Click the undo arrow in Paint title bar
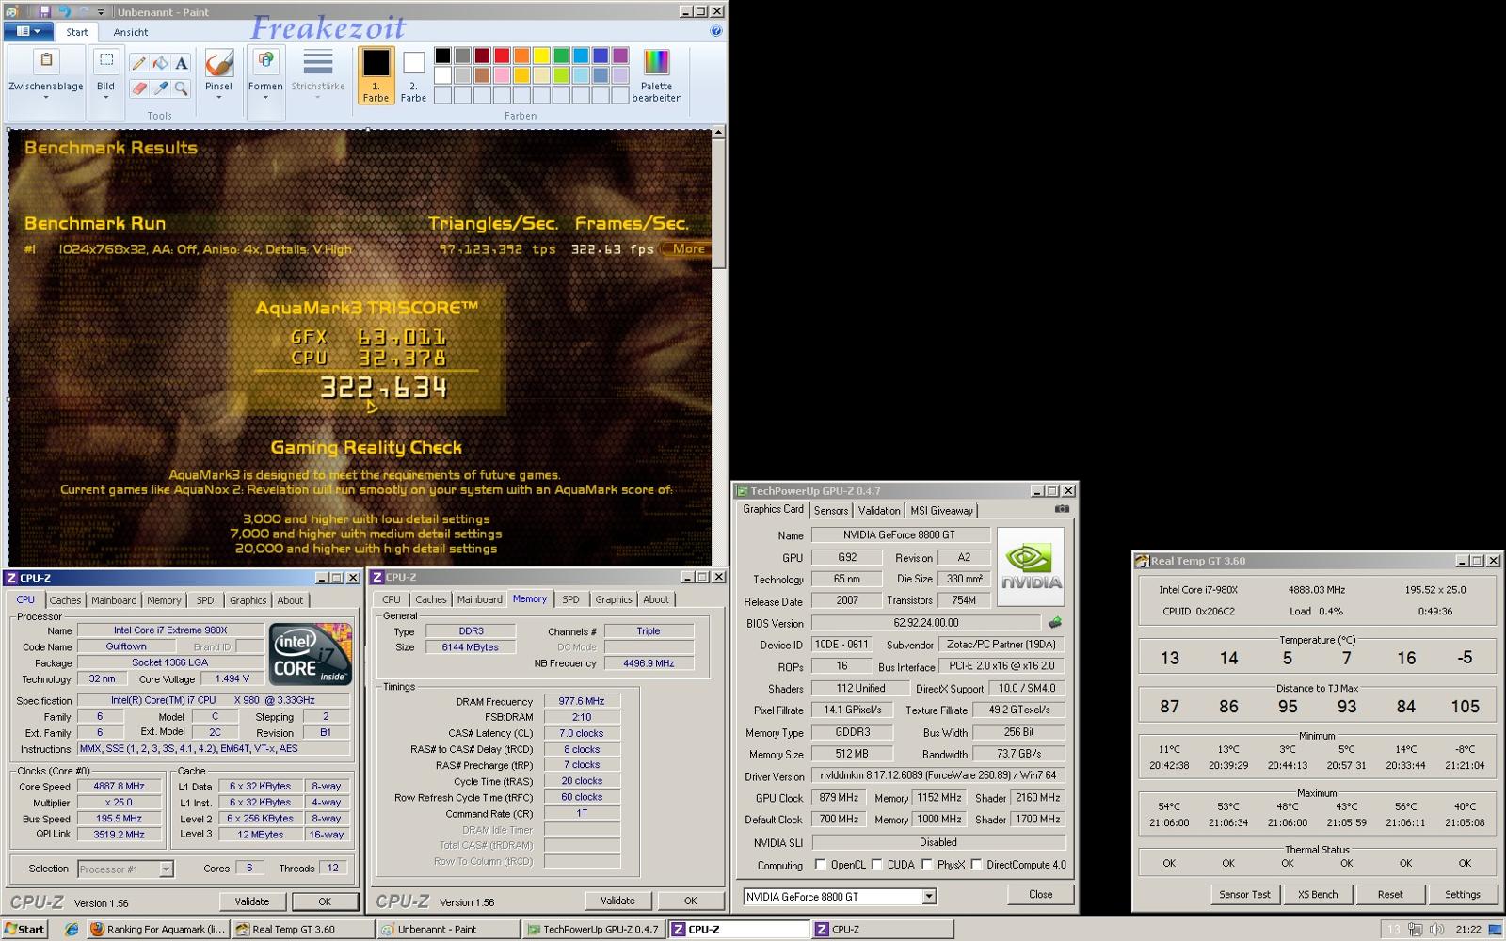The height and width of the screenshot is (941, 1506). (64, 11)
